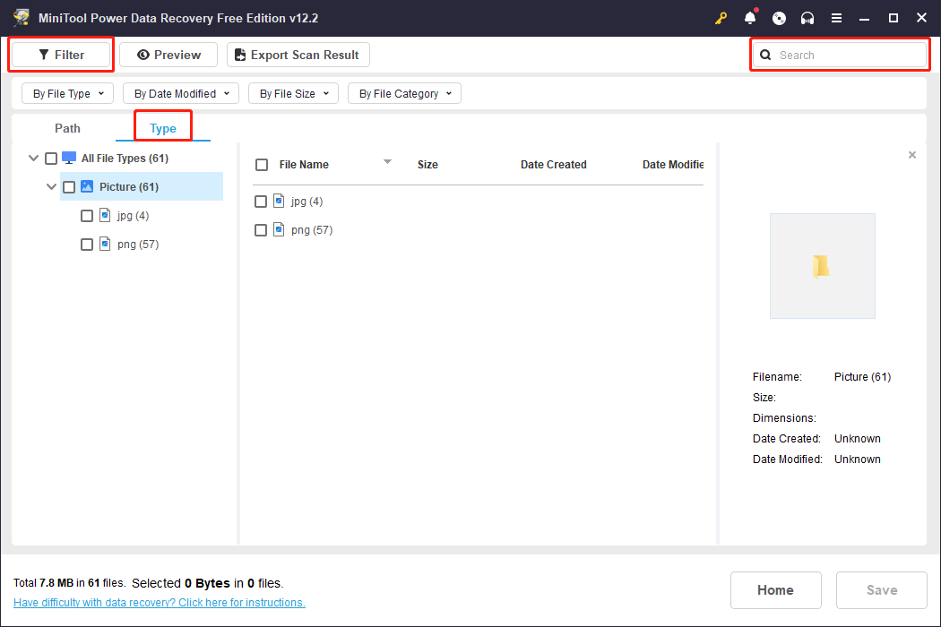Click the Save button
The height and width of the screenshot is (627, 941).
882,589
